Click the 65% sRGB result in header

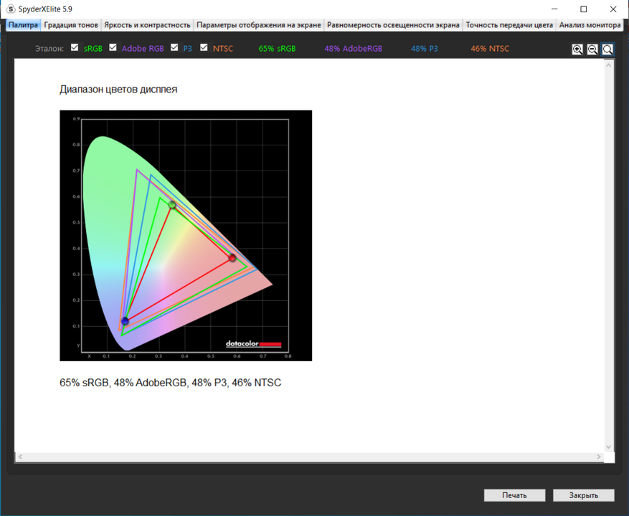pyautogui.click(x=277, y=49)
